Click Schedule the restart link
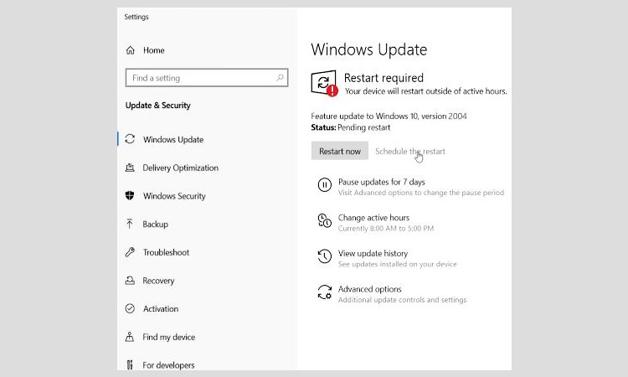Image resolution: width=628 pixels, height=377 pixels. pos(410,152)
